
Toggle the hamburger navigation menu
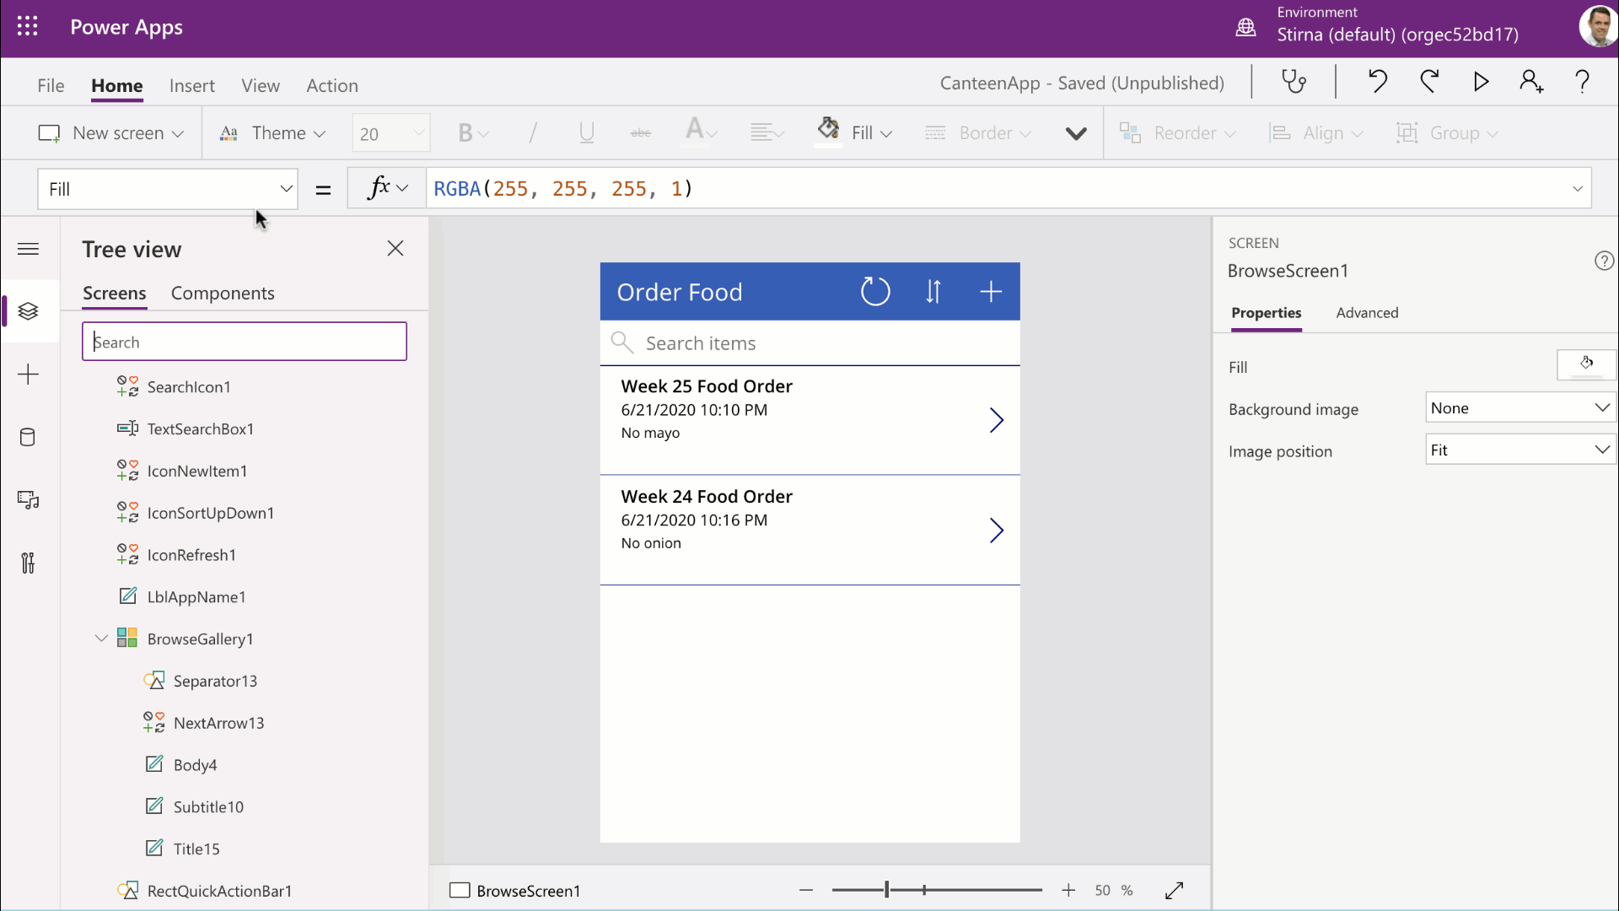coord(28,249)
